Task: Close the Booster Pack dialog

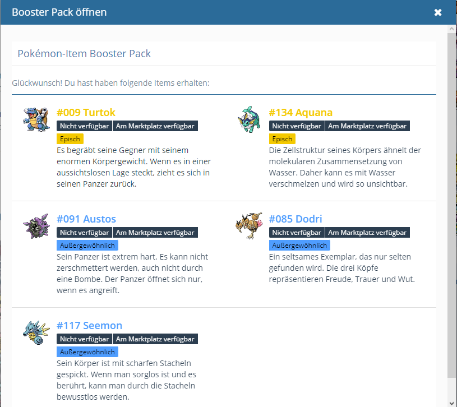Action: [438, 12]
